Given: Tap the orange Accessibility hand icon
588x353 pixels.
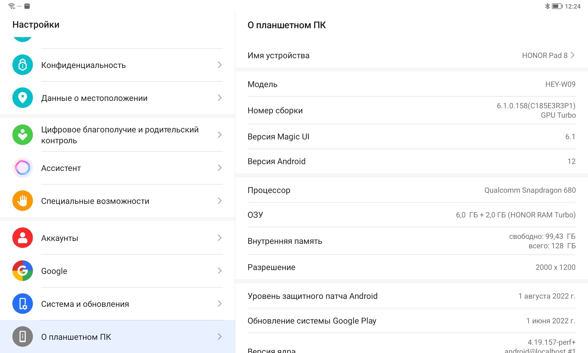Looking at the screenshot, I should click(23, 201).
